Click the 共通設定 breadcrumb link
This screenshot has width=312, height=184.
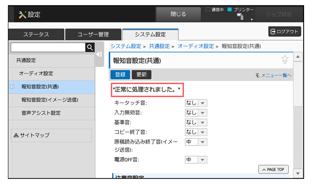[159, 46]
